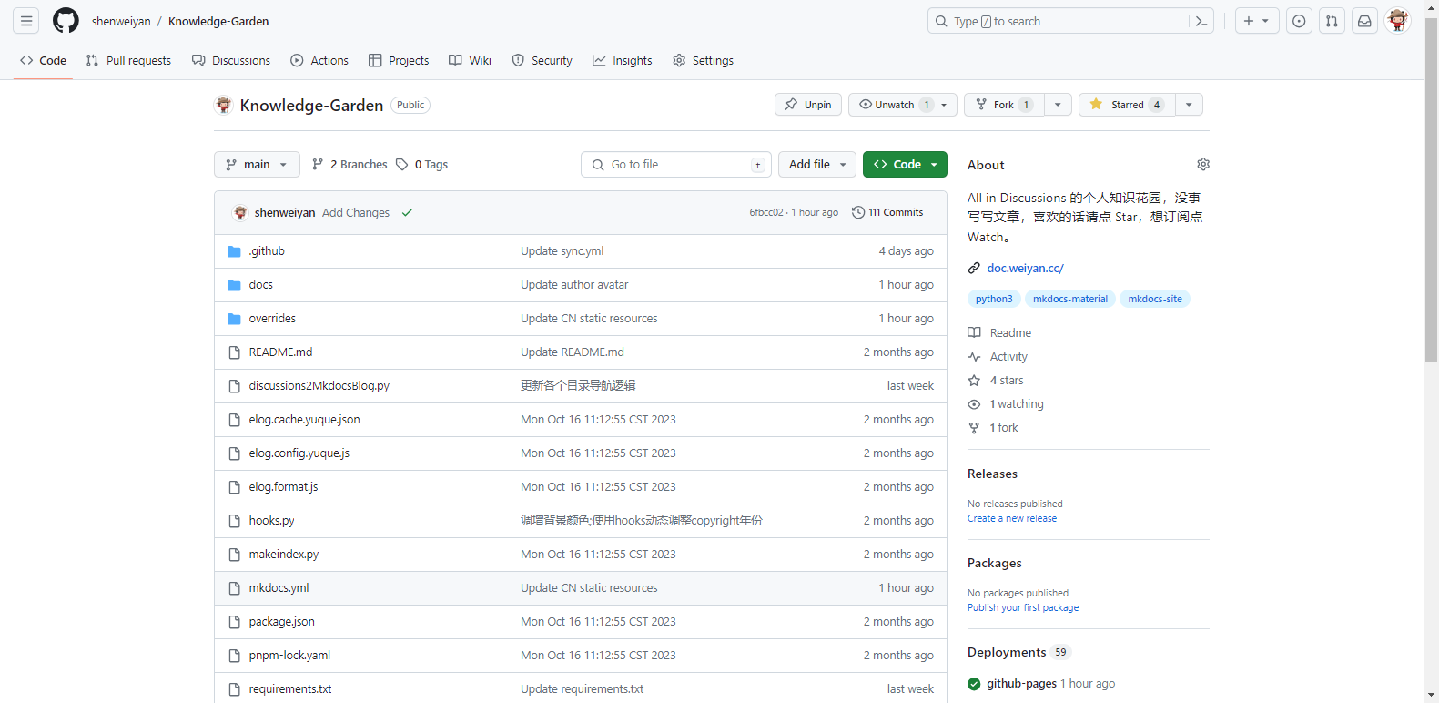Open 2 Branches list

[x=350, y=165]
